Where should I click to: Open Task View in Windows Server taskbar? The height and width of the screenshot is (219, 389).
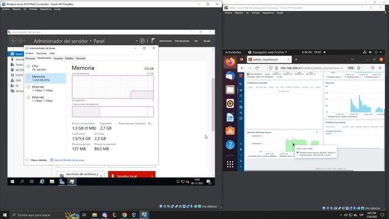(32, 182)
